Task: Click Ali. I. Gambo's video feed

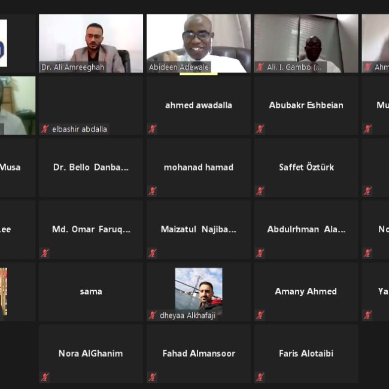Action: (306, 44)
